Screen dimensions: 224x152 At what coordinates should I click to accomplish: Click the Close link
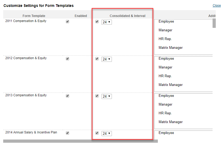tap(217, 6)
